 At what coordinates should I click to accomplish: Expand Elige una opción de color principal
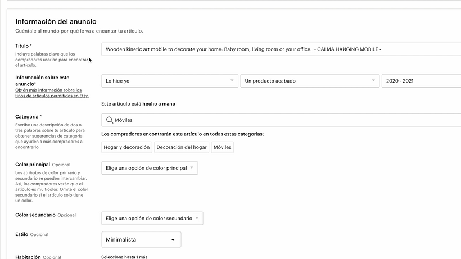(150, 168)
